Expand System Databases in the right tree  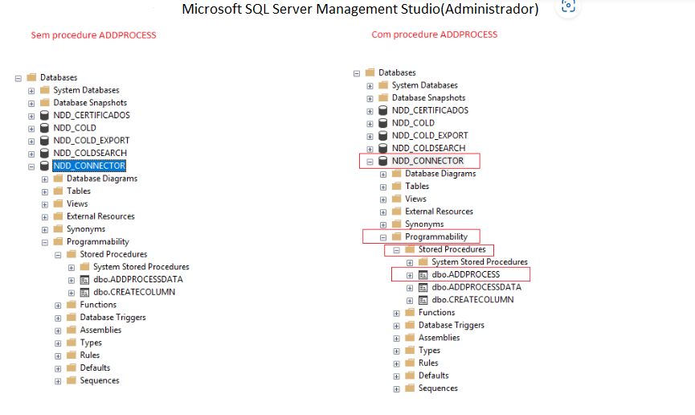click(x=370, y=85)
